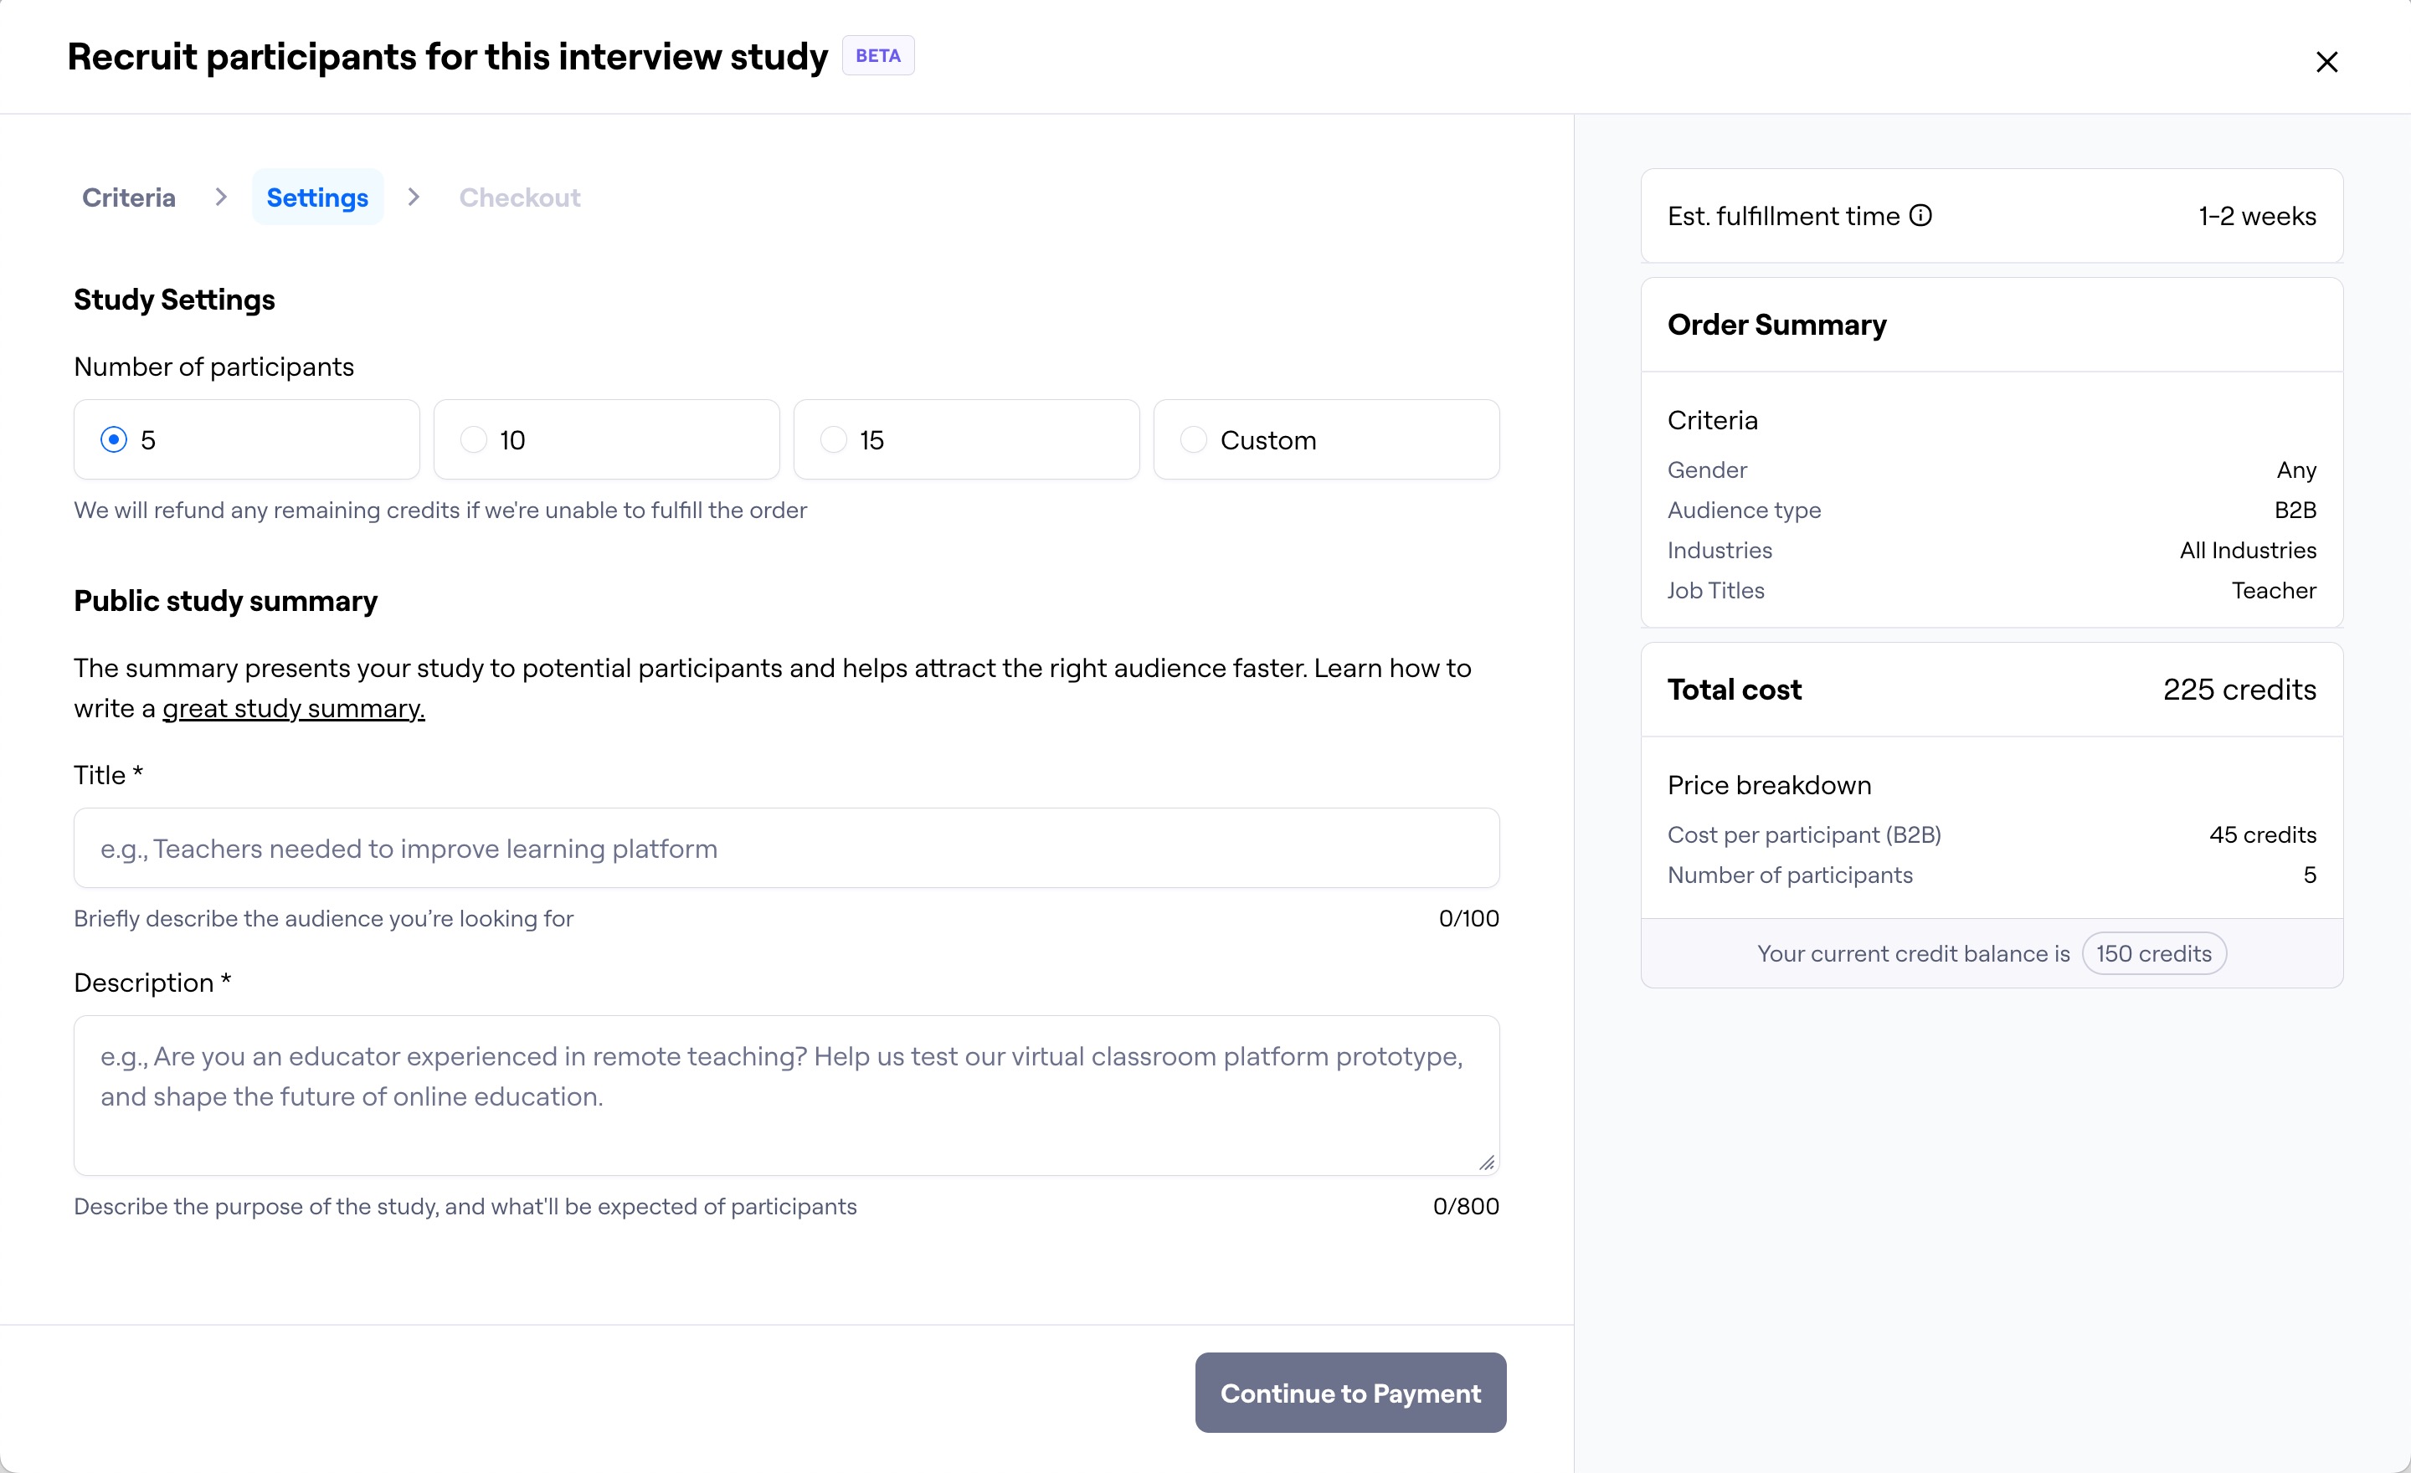Select 5 participants
Screen dimensions: 2411x1473
click(x=116, y=439)
